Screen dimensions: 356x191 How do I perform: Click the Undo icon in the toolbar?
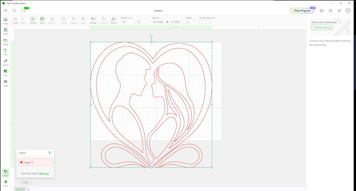(x=15, y=19)
